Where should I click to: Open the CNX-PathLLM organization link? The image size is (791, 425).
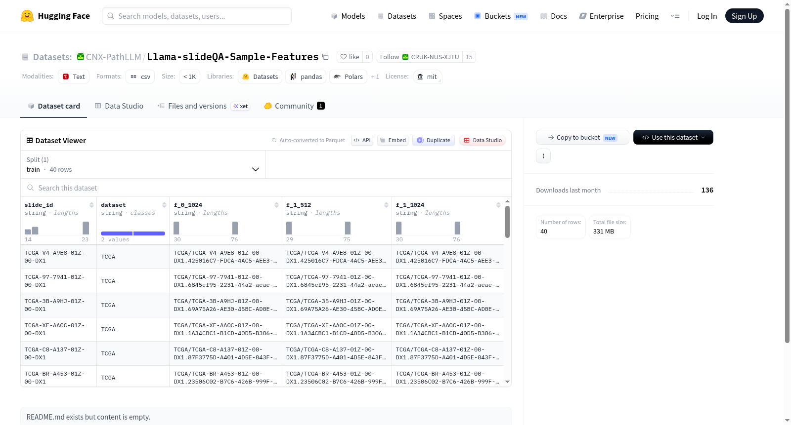[114, 57]
